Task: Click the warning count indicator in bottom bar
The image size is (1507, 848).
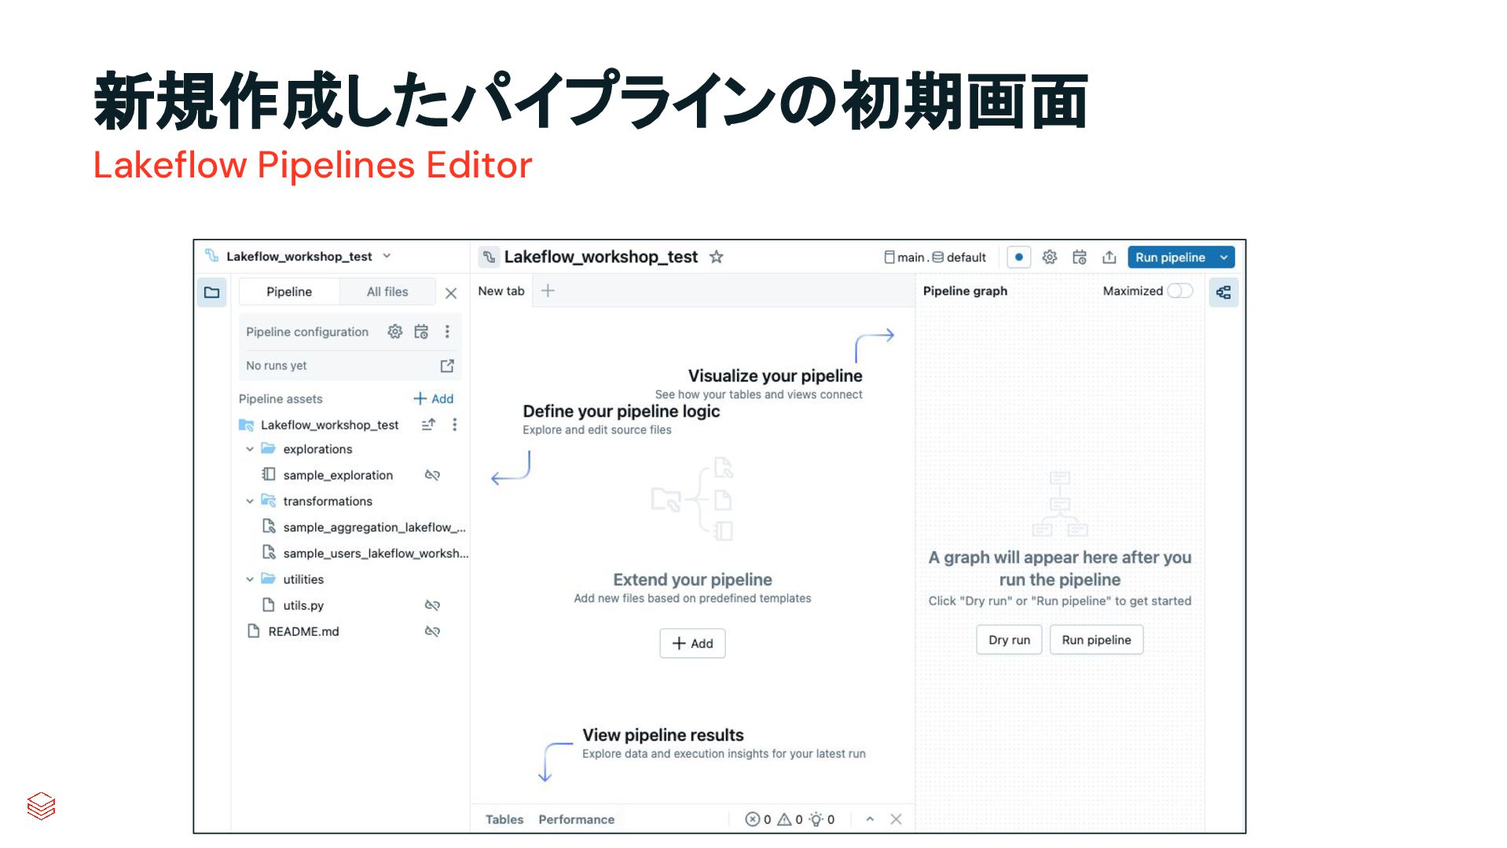Action: pos(790,820)
